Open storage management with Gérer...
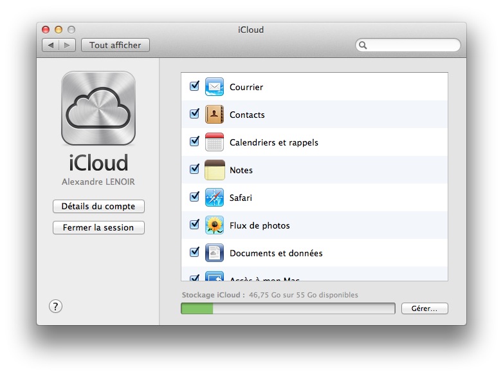Image resolution: width=503 pixels, height=376 pixels. point(424,309)
